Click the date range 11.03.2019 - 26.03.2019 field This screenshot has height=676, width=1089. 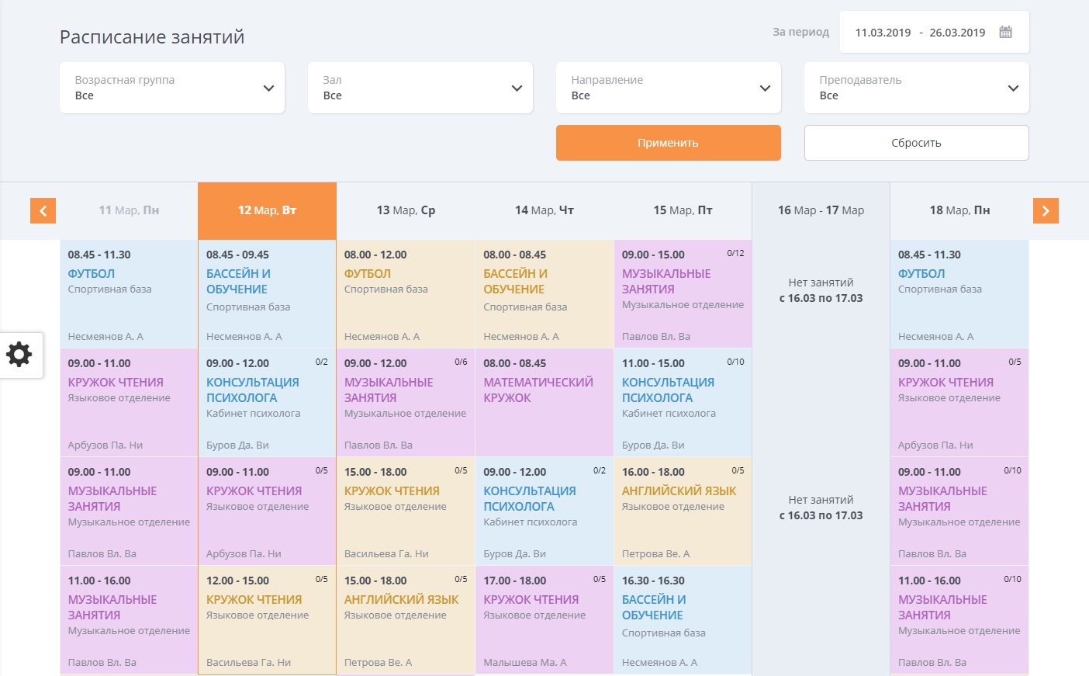tap(920, 33)
